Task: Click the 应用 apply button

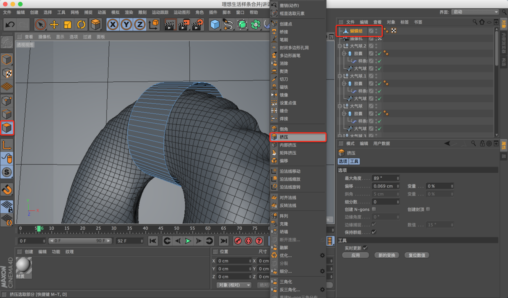Action: [356, 255]
